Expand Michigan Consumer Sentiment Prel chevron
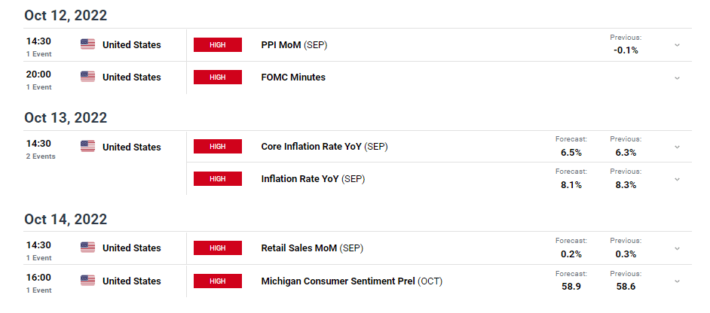The height and width of the screenshot is (313, 710). 677,281
